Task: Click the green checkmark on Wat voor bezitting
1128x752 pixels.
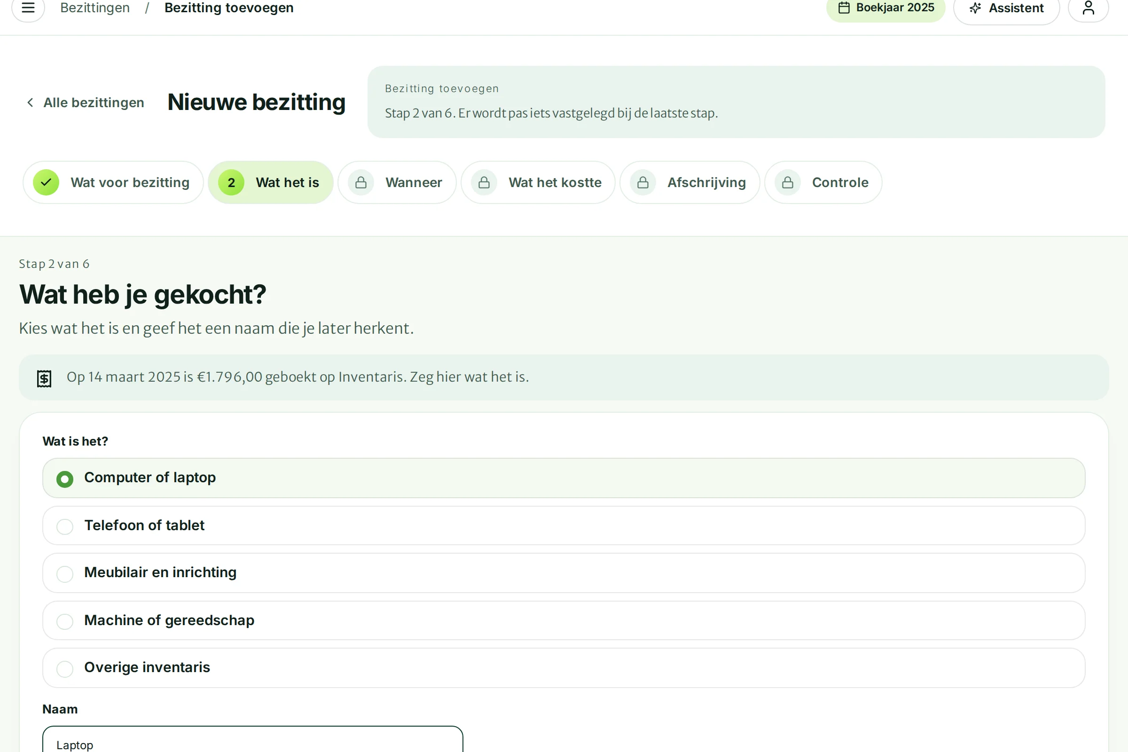Action: coord(46,182)
